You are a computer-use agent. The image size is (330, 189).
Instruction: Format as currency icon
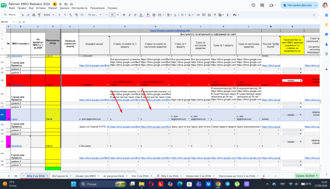click(59, 15)
